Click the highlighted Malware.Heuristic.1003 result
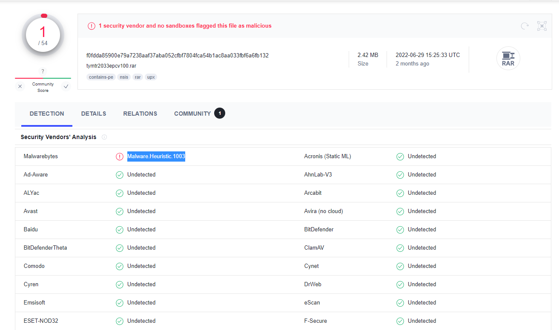The image size is (559, 330). [156, 156]
